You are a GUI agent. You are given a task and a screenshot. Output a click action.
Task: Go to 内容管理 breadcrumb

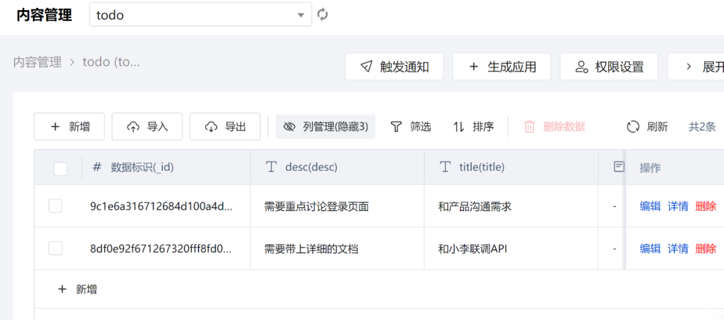(x=37, y=62)
